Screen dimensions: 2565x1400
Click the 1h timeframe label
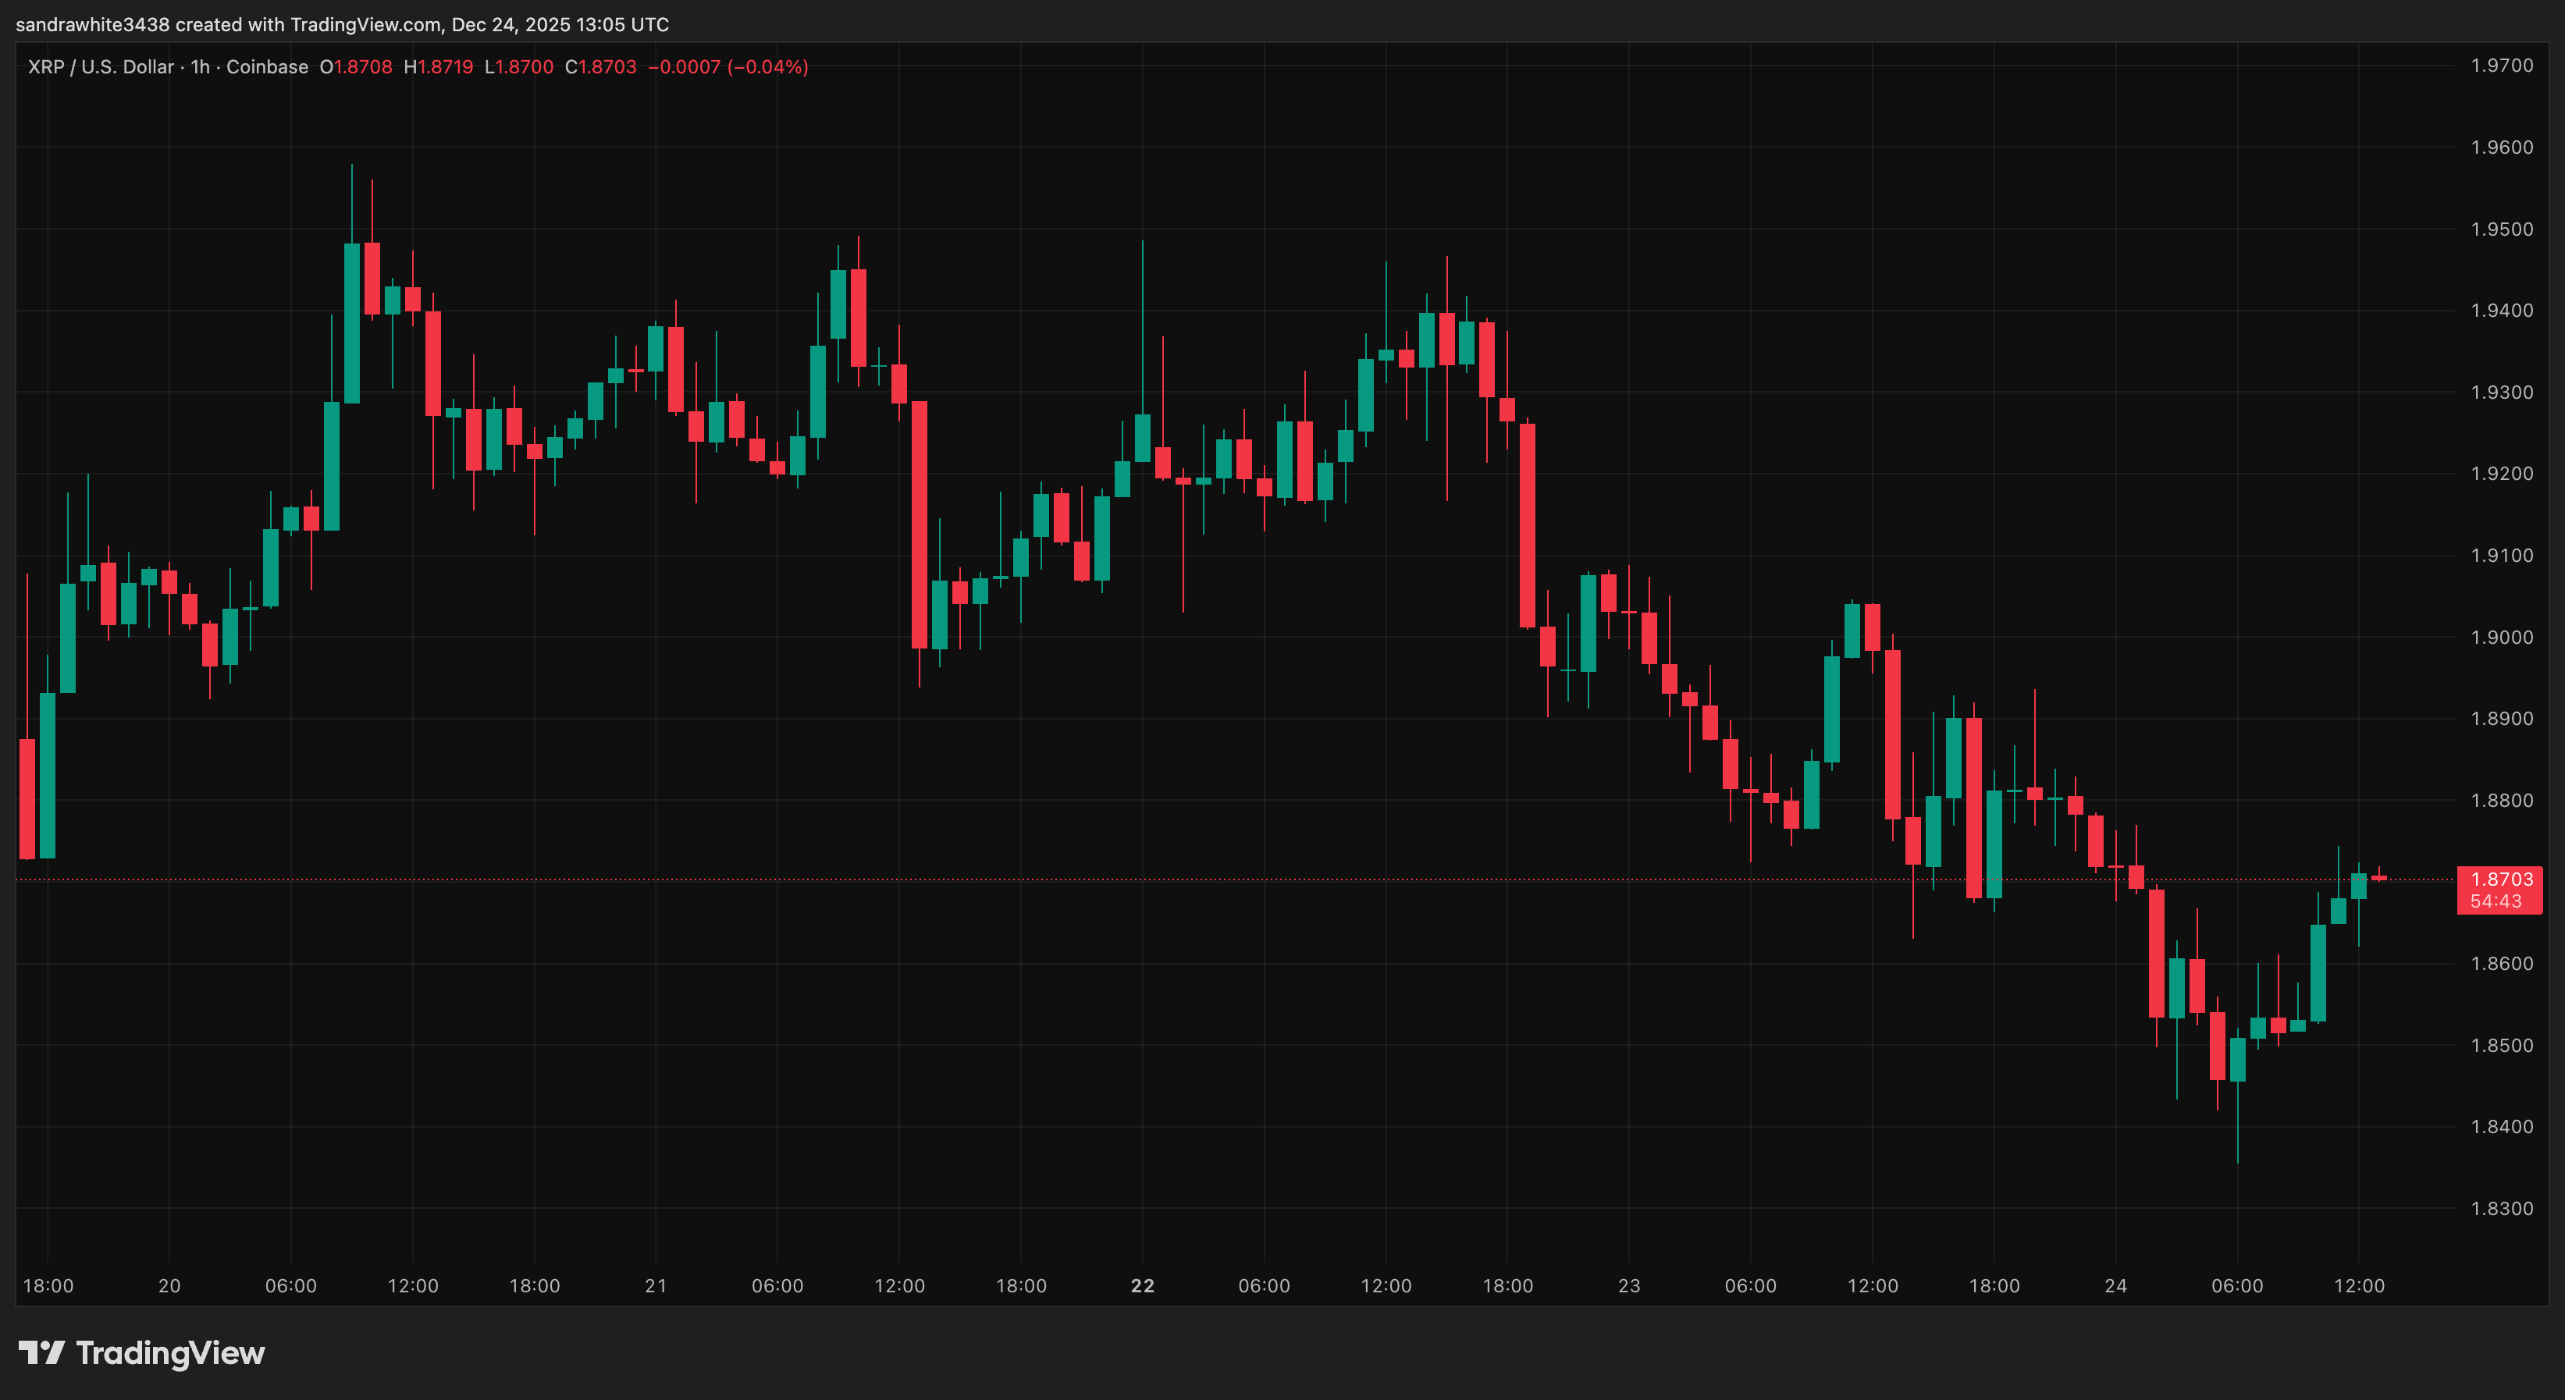click(200, 68)
